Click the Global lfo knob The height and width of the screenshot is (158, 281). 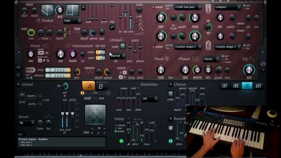pos(65,86)
